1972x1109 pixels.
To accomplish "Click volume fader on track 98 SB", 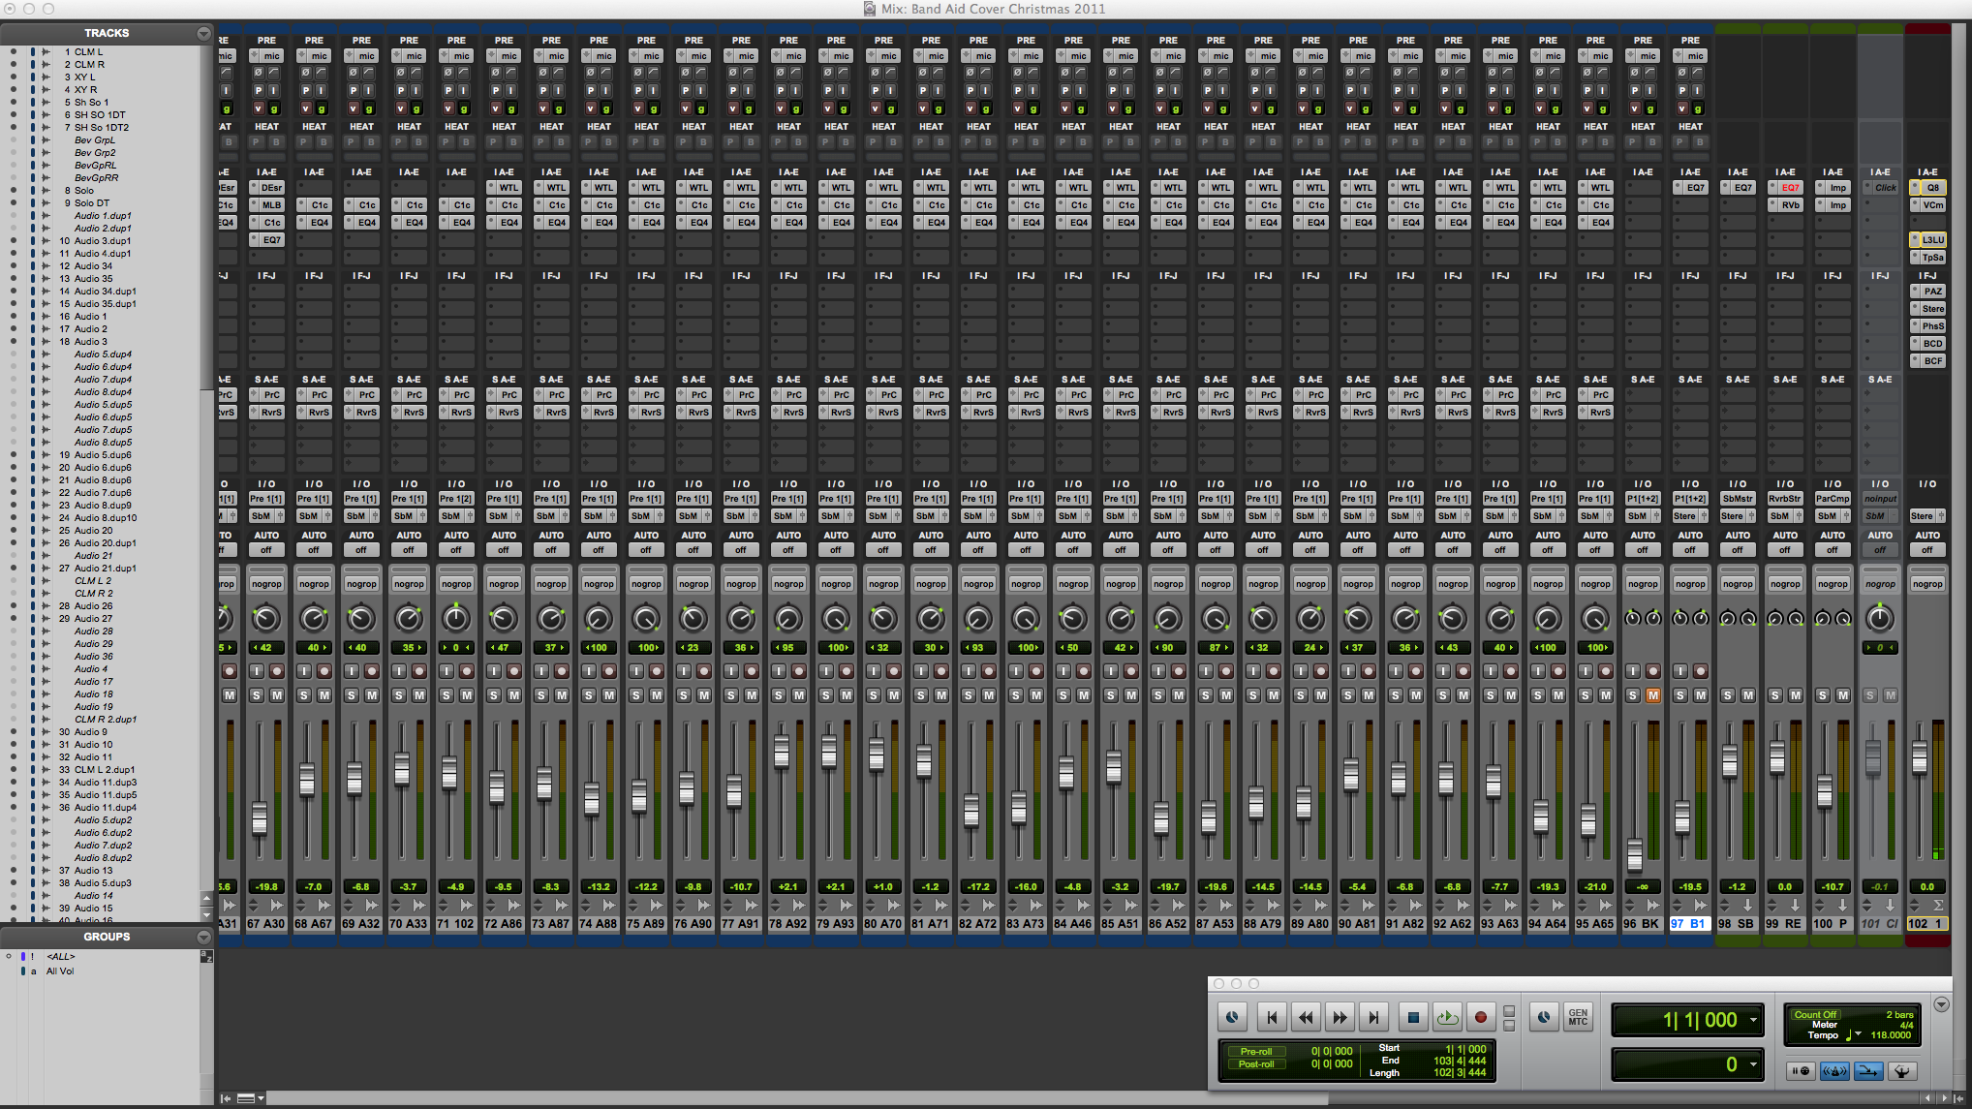I will (x=1730, y=760).
